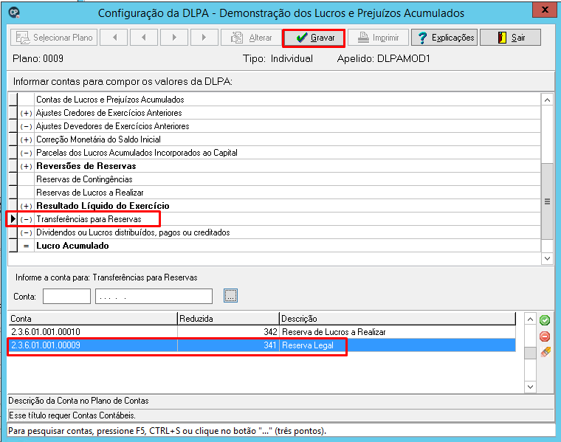This screenshot has height=442, width=561.
Task: Select Resultado Líquido do Exercício row
Action: 275,206
